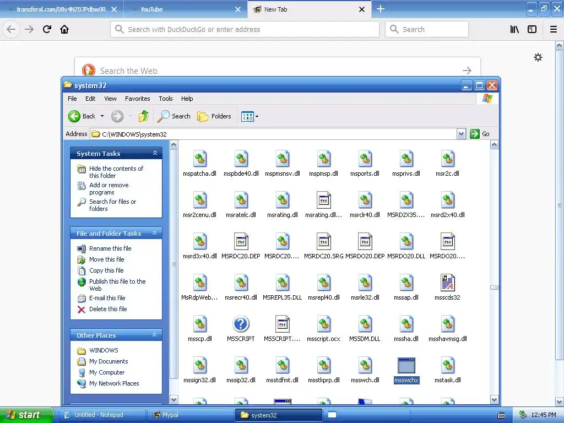Click file list scrollbar down arrow
The image size is (564, 423).
tap(494, 400)
